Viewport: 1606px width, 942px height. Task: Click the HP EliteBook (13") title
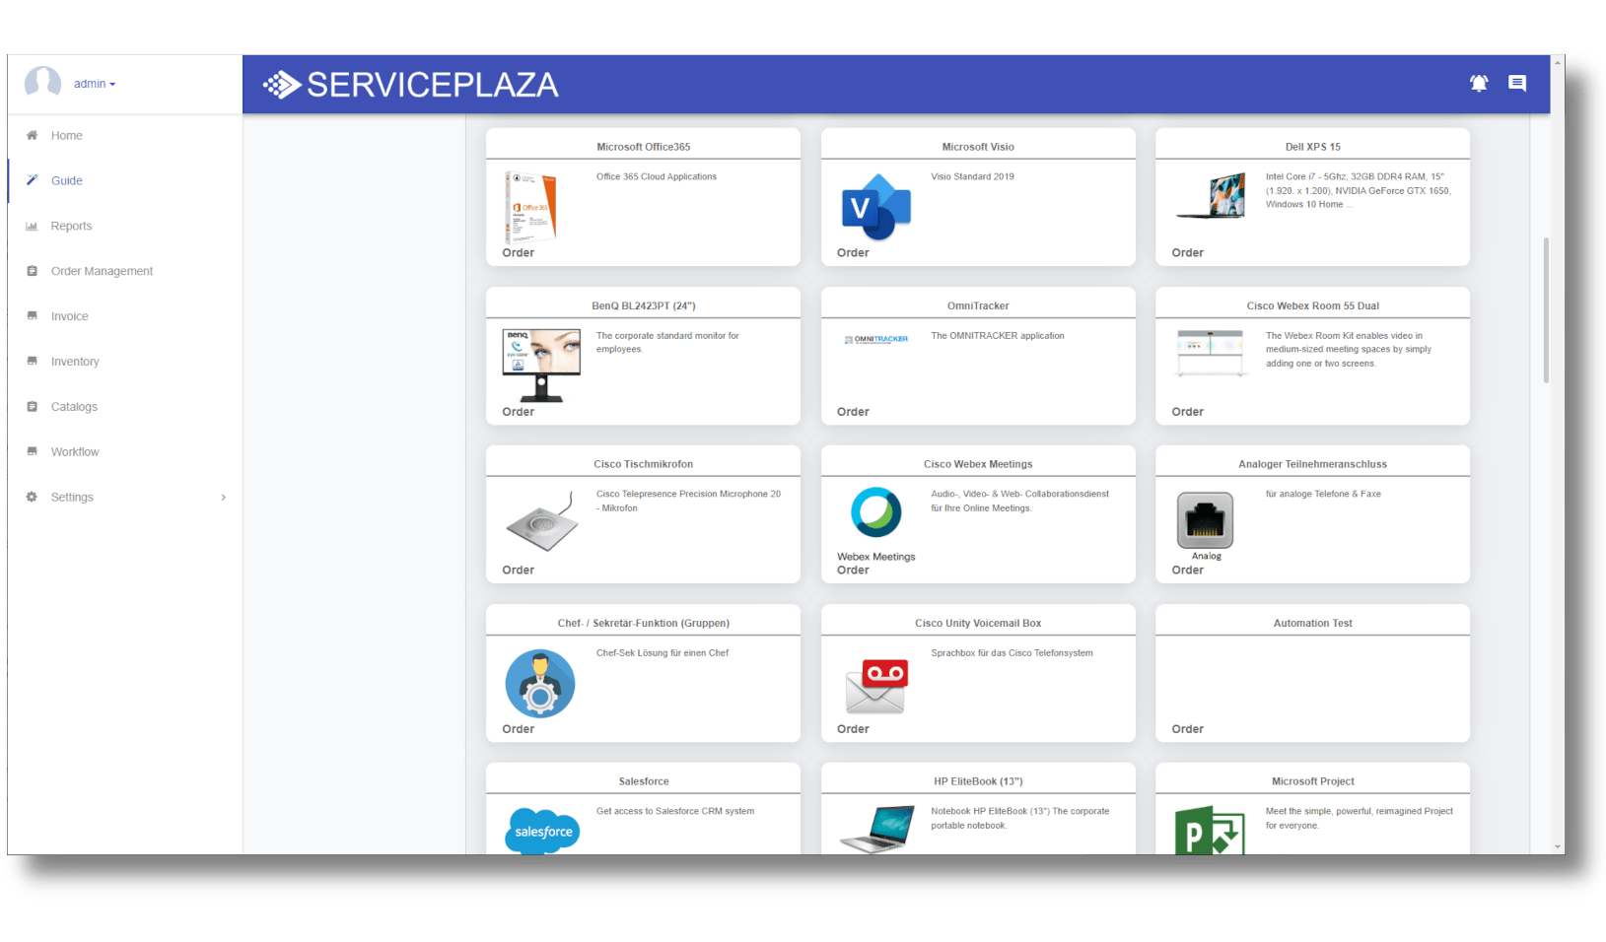click(978, 781)
